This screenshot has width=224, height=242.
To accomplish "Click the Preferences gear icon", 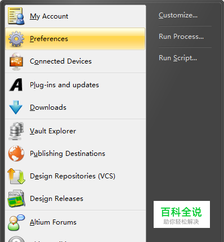I will [x=16, y=39].
